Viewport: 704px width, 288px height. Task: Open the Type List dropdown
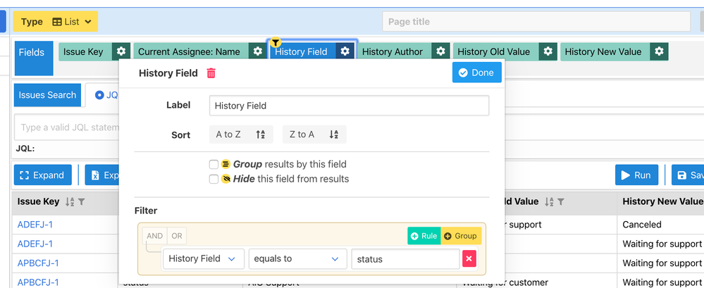tap(55, 22)
